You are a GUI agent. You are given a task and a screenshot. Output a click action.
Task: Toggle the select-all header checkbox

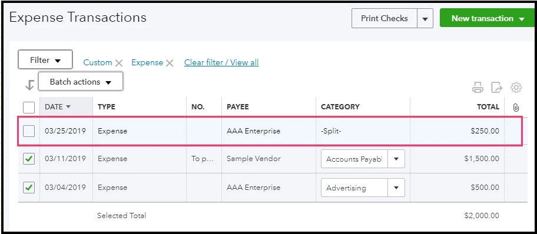coord(29,108)
